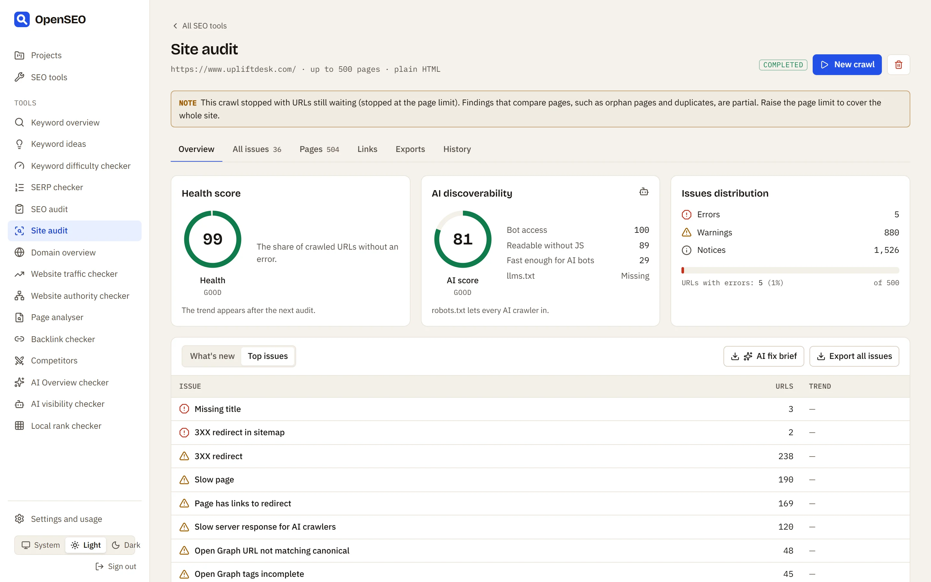Open the Backlink checker tool
The image size is (931, 582).
[x=75, y=339]
